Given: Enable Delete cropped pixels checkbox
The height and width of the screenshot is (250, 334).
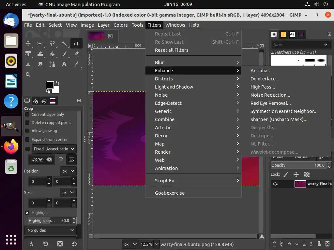Looking at the screenshot, I should tap(27, 122).
